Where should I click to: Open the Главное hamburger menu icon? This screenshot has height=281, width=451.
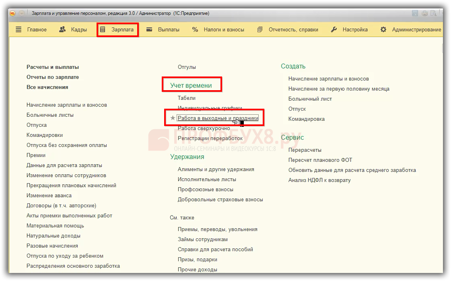pos(19,29)
